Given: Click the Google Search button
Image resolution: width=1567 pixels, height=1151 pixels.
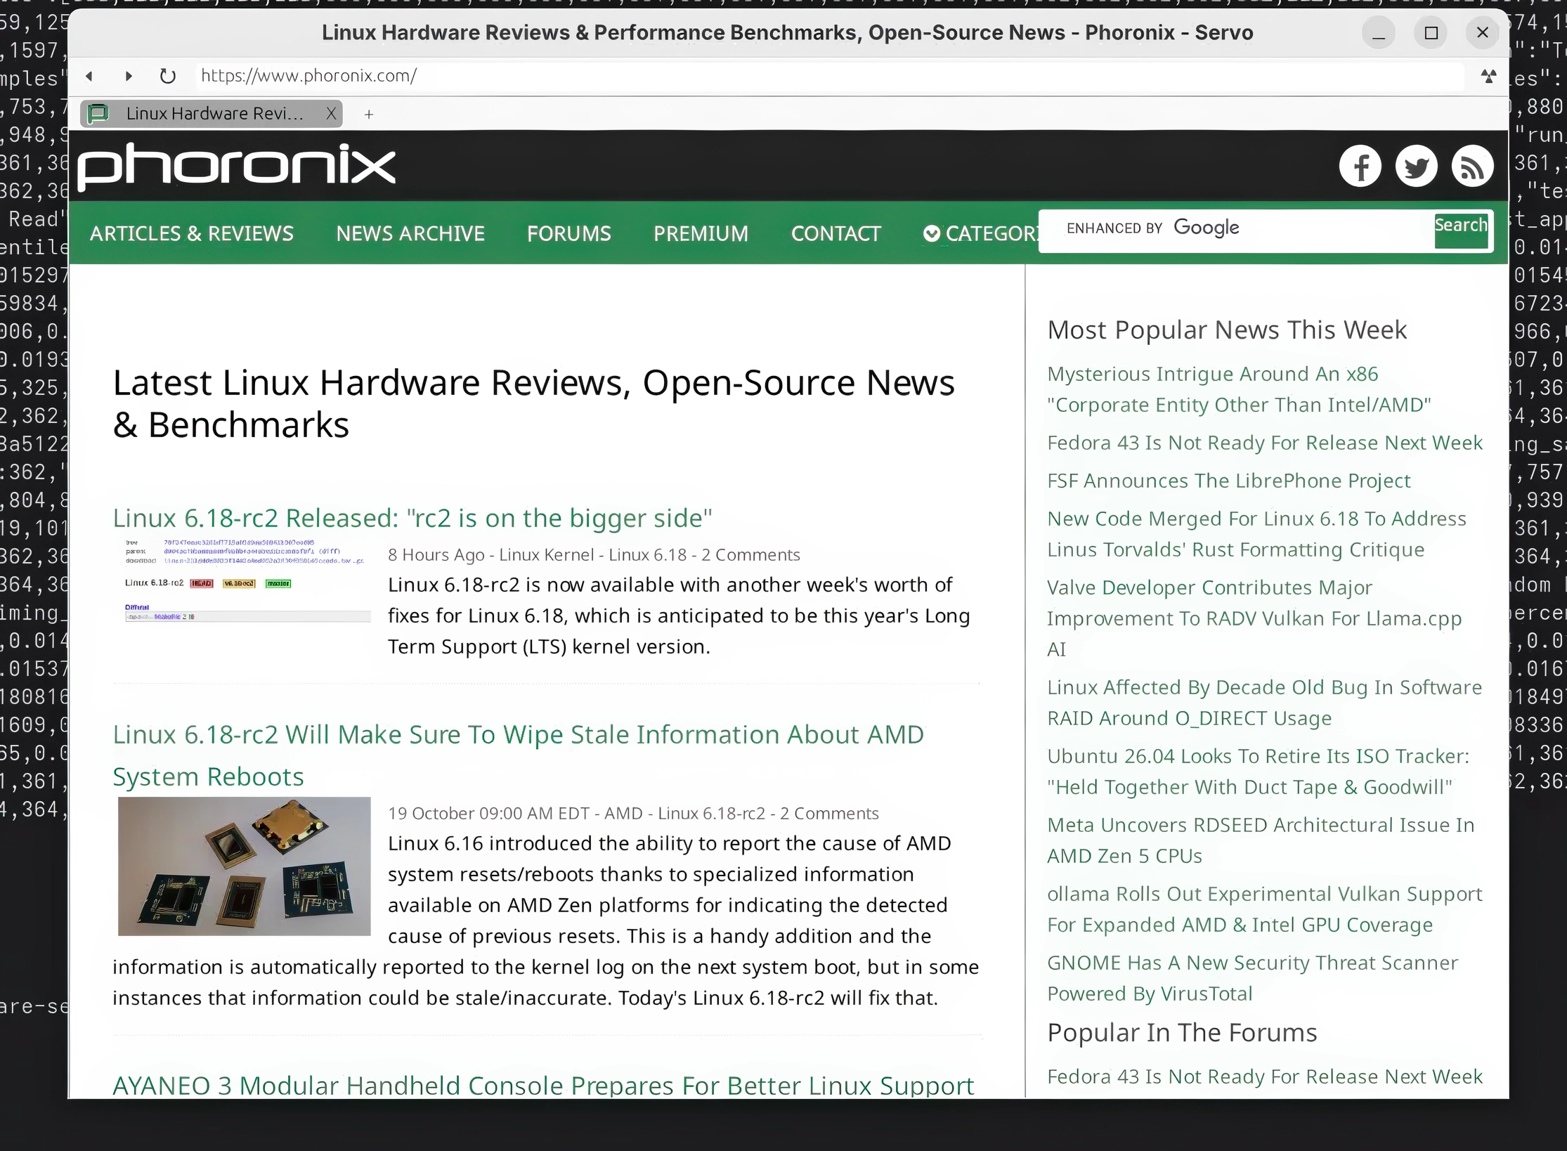Looking at the screenshot, I should click(1461, 230).
